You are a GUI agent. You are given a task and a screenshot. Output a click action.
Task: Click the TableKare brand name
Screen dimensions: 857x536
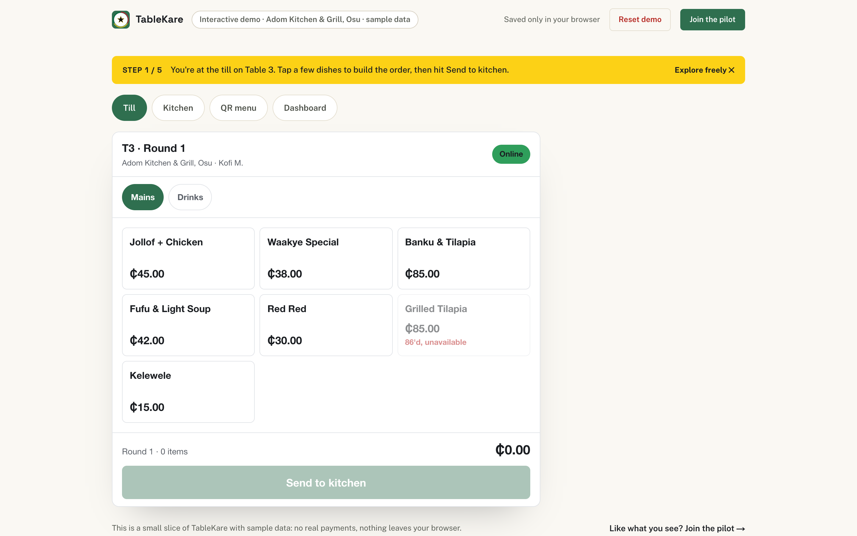point(159,19)
